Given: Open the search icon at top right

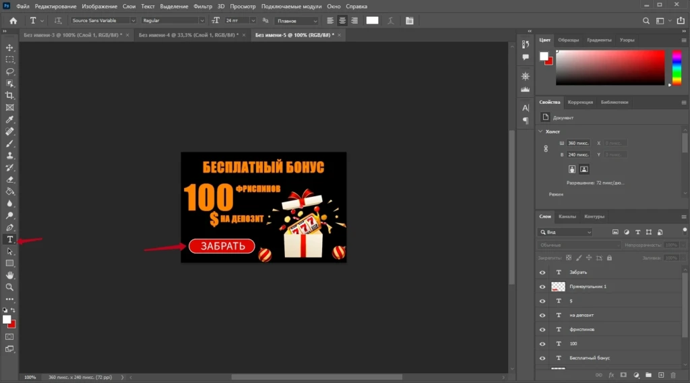Looking at the screenshot, I should [646, 21].
